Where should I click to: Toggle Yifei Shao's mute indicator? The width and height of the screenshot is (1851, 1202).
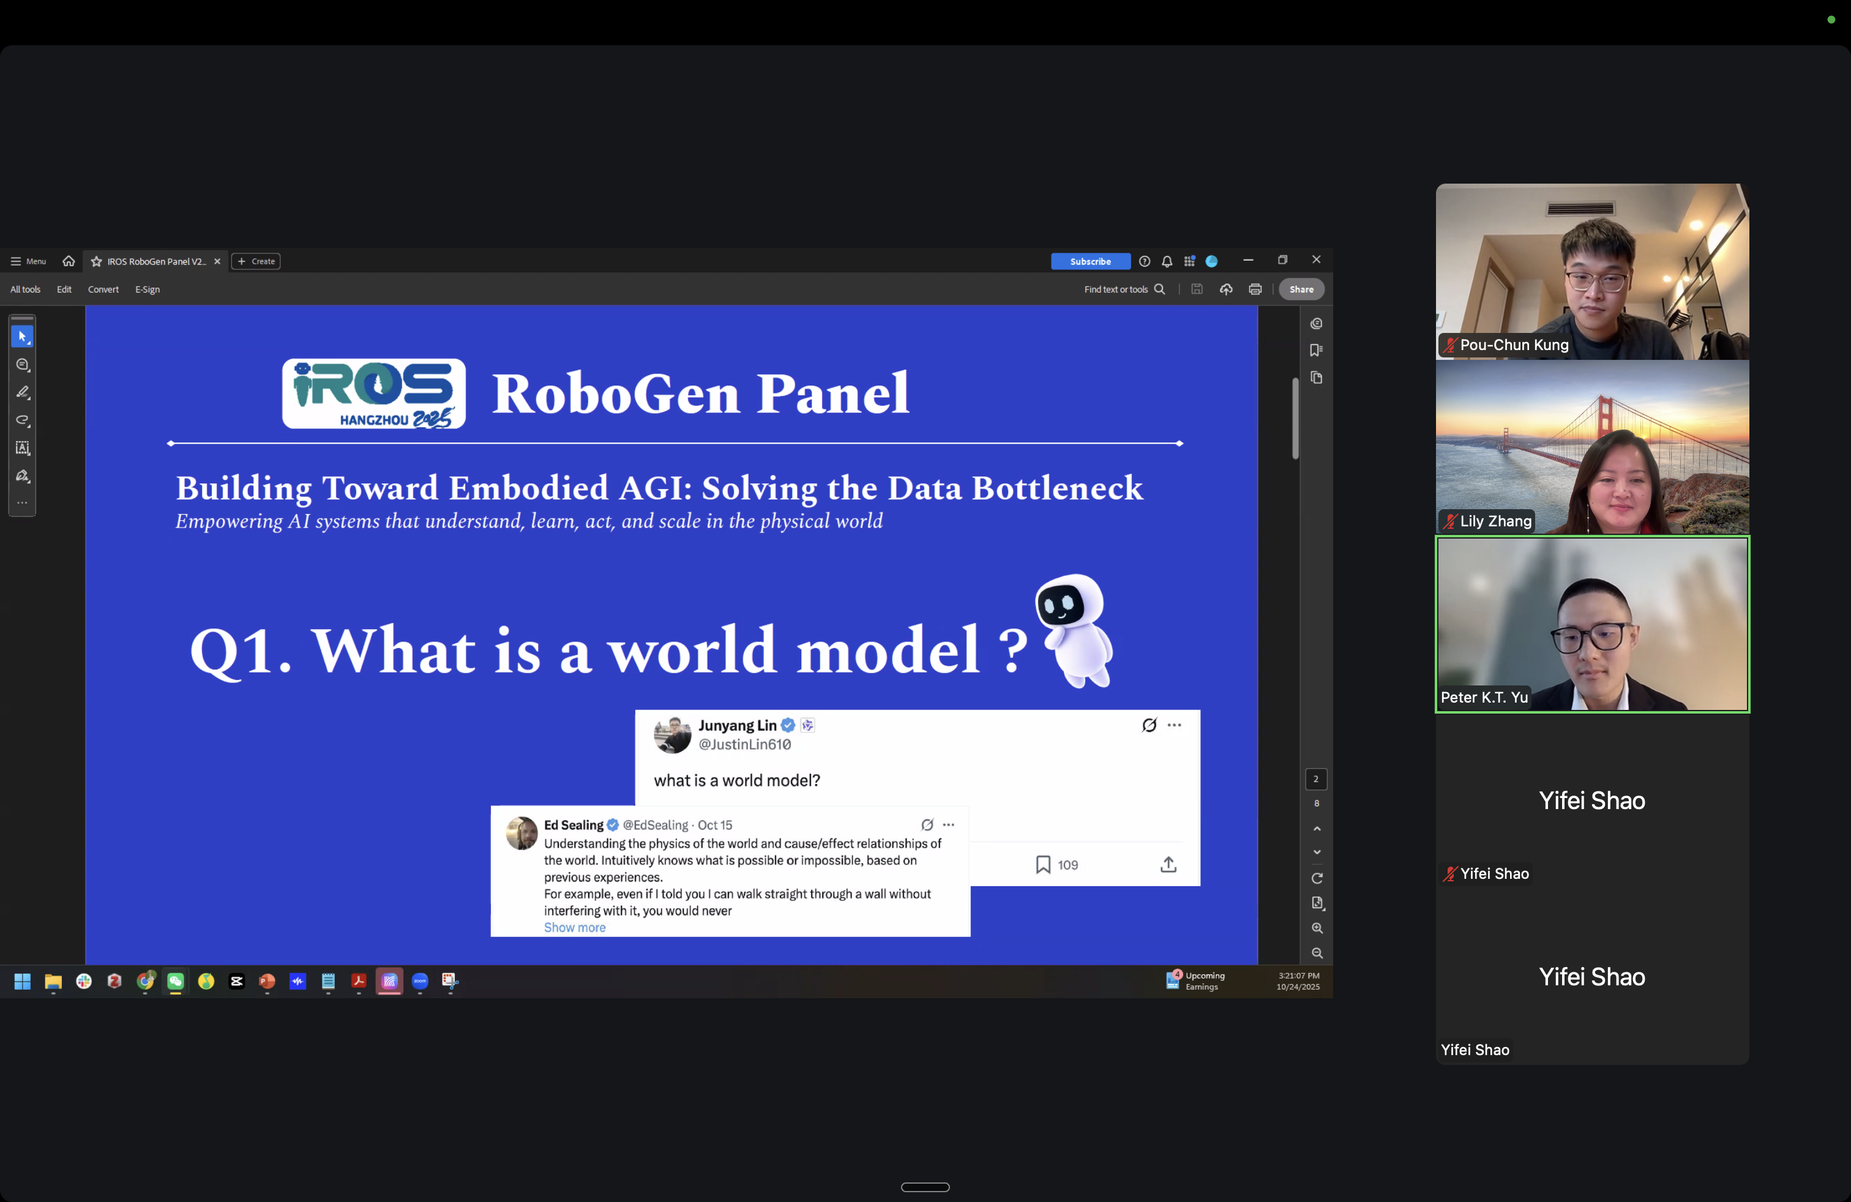tap(1451, 873)
